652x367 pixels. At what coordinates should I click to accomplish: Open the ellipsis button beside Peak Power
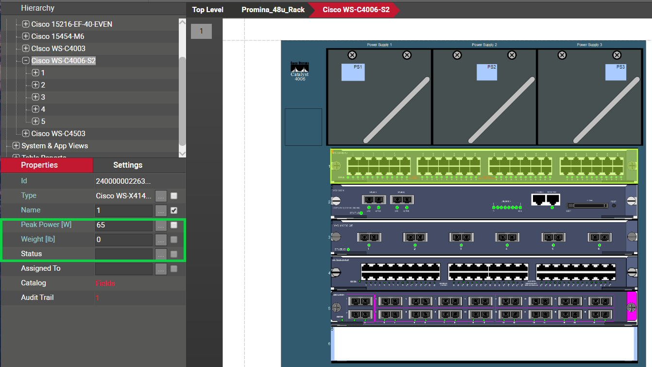click(x=161, y=225)
